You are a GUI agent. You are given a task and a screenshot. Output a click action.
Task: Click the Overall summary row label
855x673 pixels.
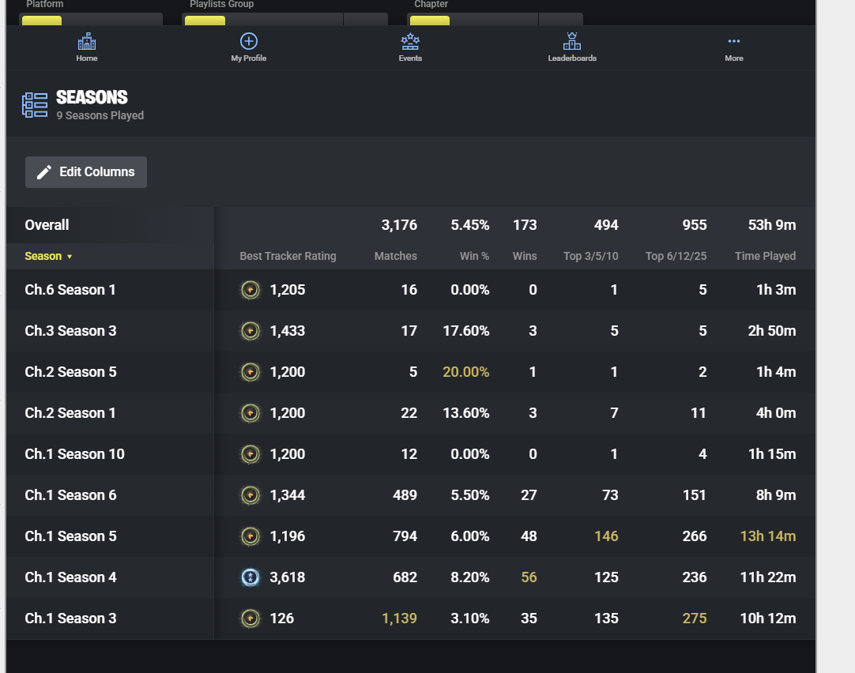(x=47, y=225)
